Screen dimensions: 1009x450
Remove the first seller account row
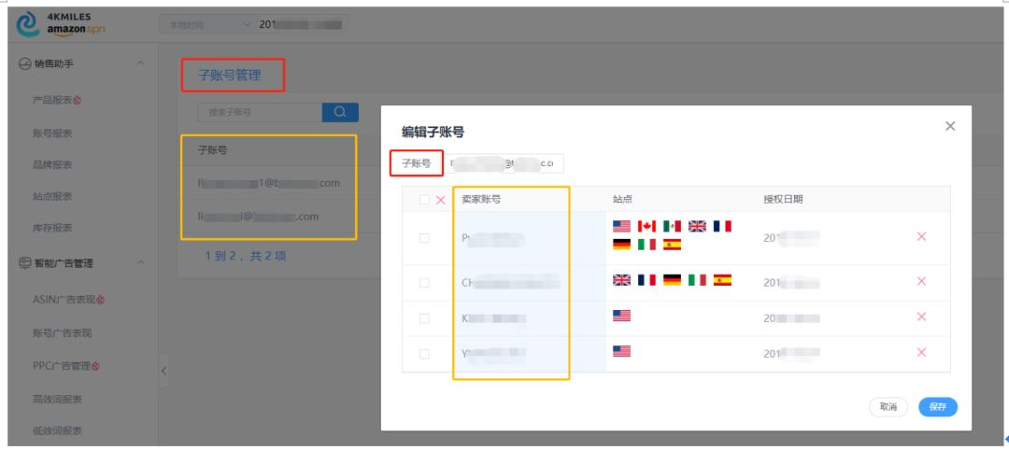click(x=921, y=236)
